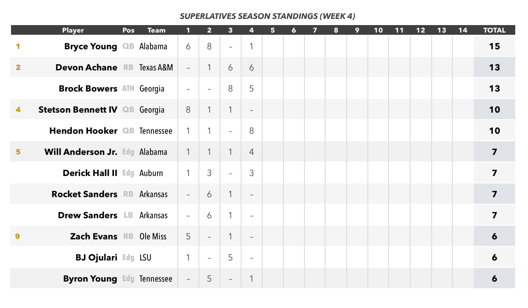Click BJ Ojulari's LSU team cell
The height and width of the screenshot is (308, 528).
145,257
